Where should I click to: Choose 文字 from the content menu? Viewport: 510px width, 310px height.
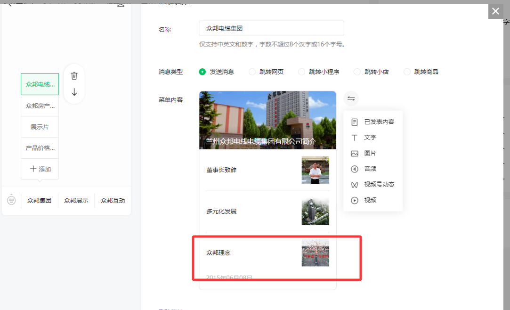(373, 138)
